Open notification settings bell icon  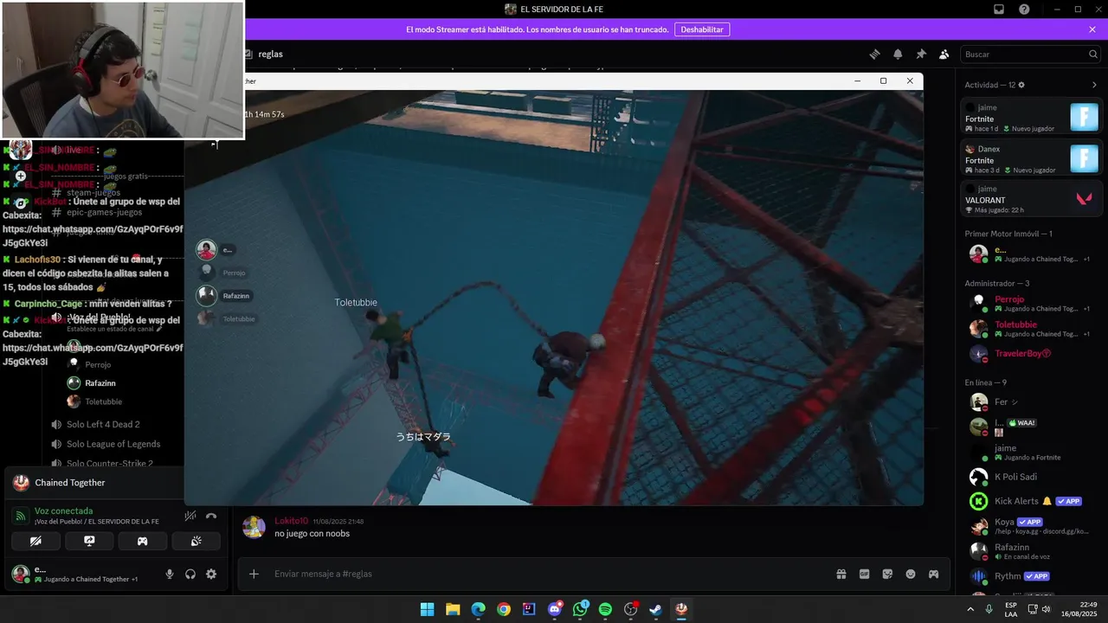[898, 54]
